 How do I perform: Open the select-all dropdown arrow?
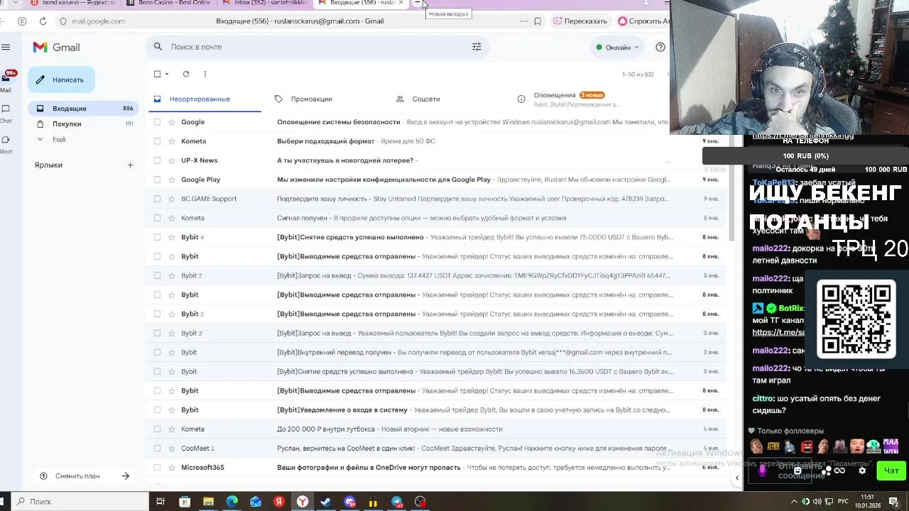[167, 74]
